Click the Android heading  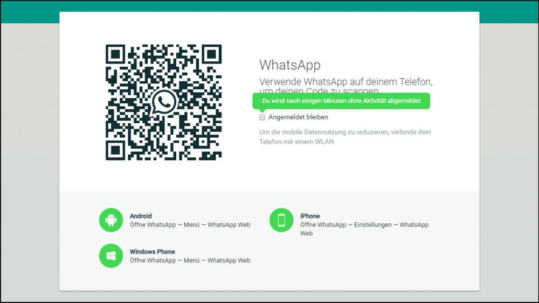[x=141, y=216]
